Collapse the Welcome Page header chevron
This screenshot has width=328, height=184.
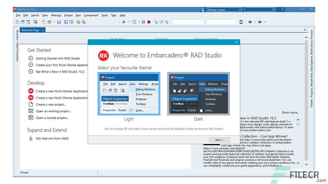pyautogui.click(x=305, y=30)
